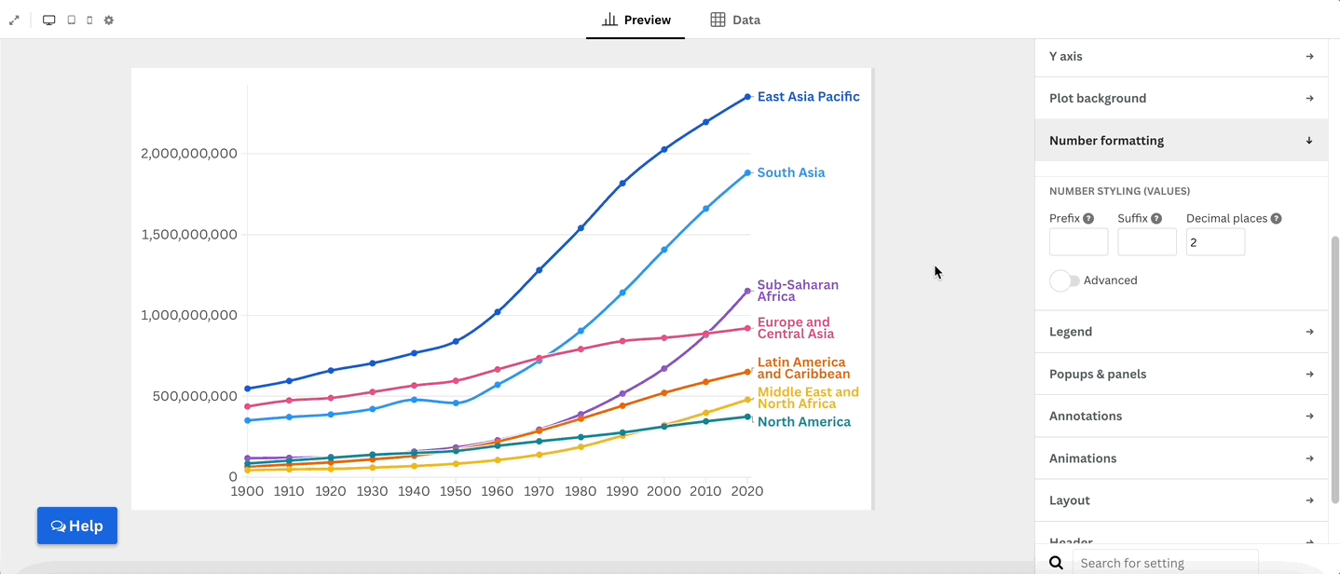Click the East Asia Pacific series label
Image resolution: width=1340 pixels, height=574 pixels.
click(808, 97)
